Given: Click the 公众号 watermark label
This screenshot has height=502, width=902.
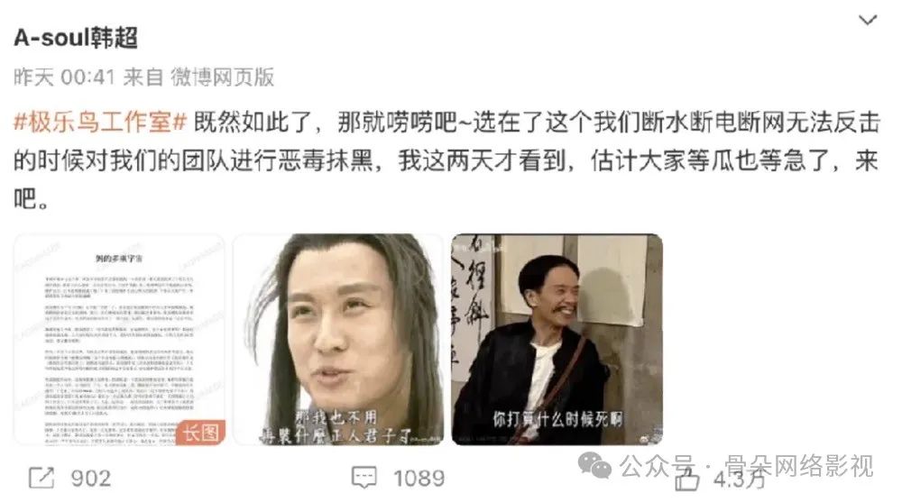Looking at the screenshot, I should click(x=657, y=466).
